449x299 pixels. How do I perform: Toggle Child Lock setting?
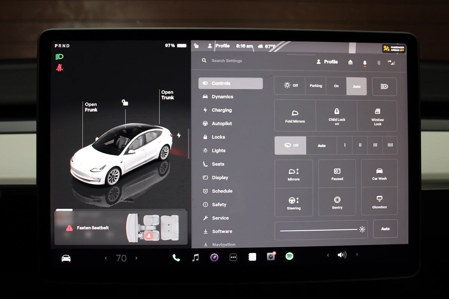[337, 116]
